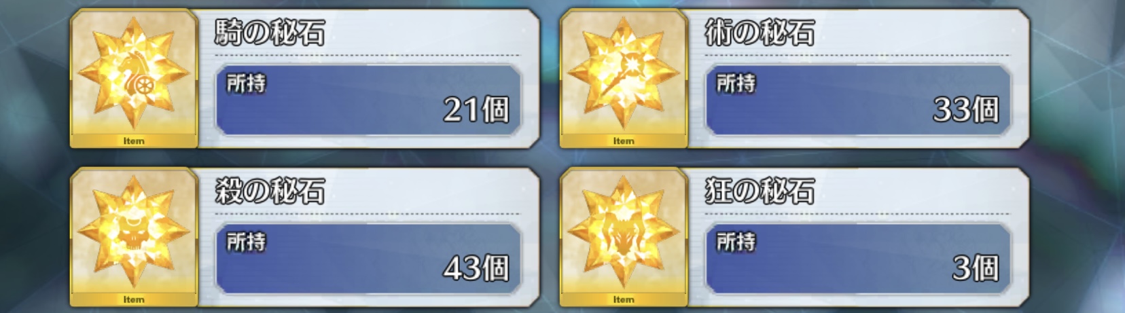Image resolution: width=1125 pixels, height=313 pixels.
Task: Click the Item label under rider gem
Action: click(134, 141)
